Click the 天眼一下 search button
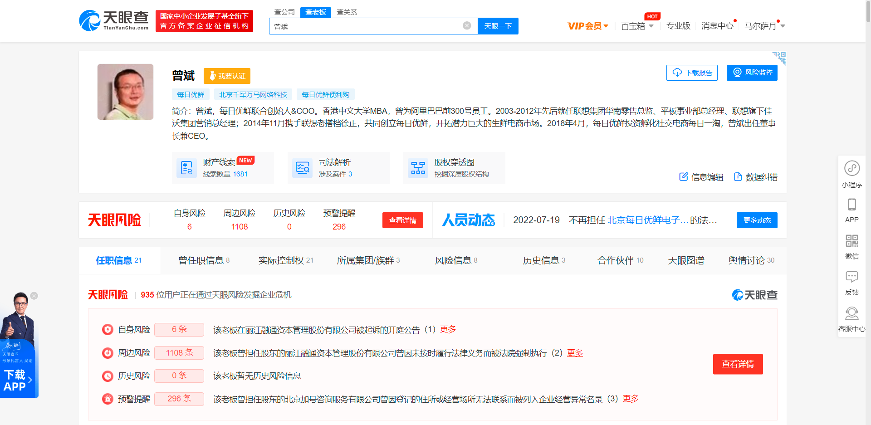The width and height of the screenshot is (871, 425). pos(498,26)
